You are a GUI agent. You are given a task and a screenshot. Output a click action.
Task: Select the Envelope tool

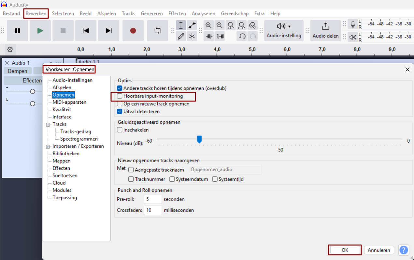[192, 25]
